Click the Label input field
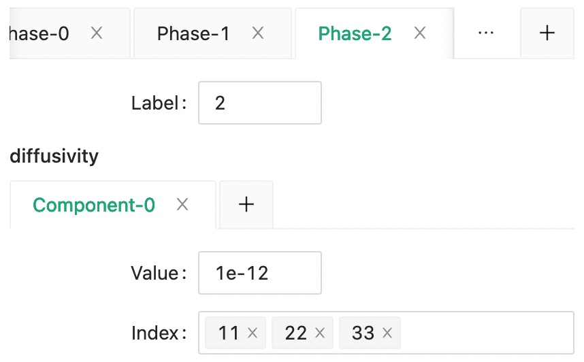This screenshot has width=584, height=362. (x=259, y=103)
